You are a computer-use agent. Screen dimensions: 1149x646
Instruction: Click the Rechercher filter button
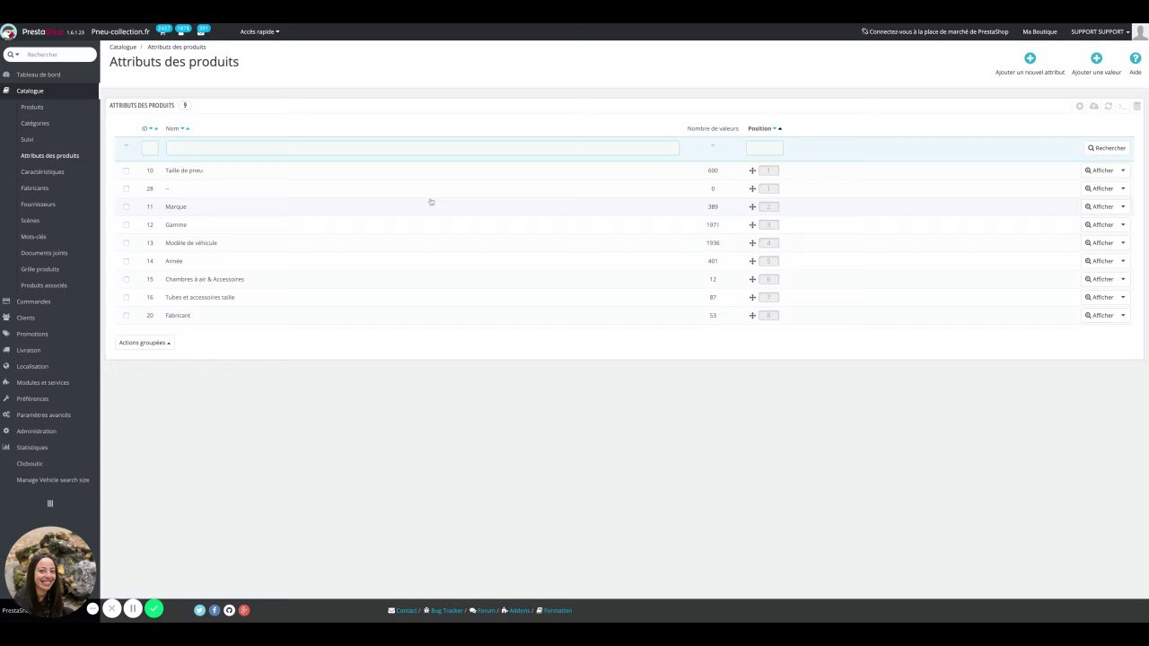click(1107, 148)
